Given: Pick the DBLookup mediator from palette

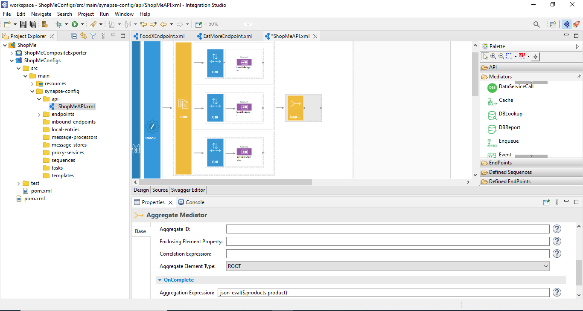Looking at the screenshot, I should (505, 114).
